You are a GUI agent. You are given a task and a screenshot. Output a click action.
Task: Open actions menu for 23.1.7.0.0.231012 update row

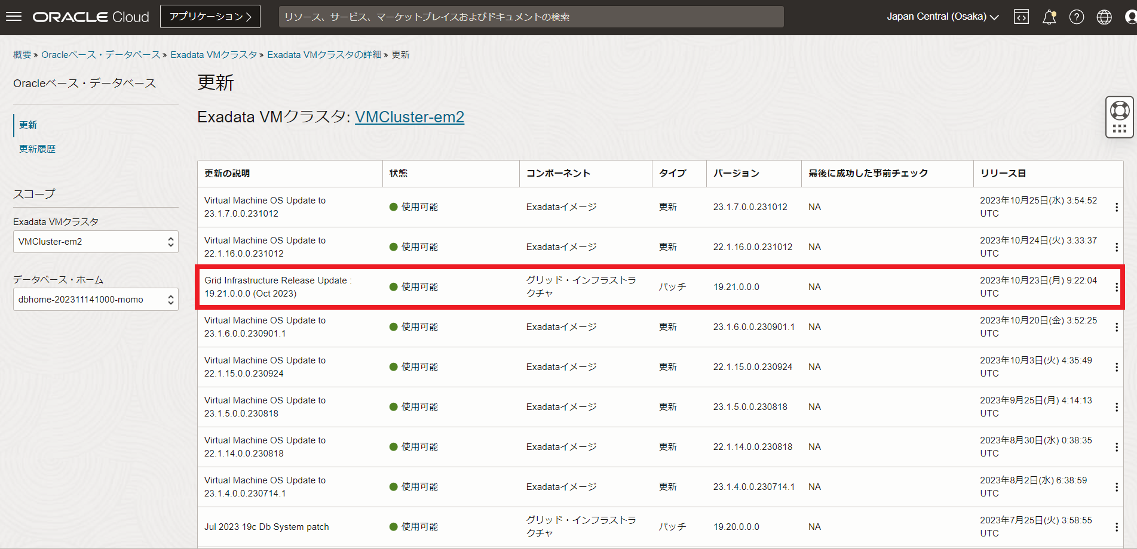1116,207
